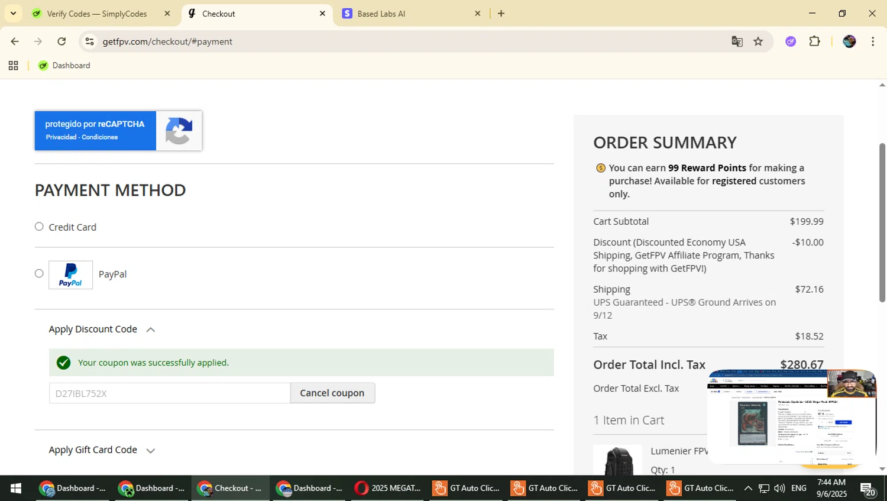Image resolution: width=887 pixels, height=501 pixels.
Task: Open the notification center icon
Action: tap(868, 490)
